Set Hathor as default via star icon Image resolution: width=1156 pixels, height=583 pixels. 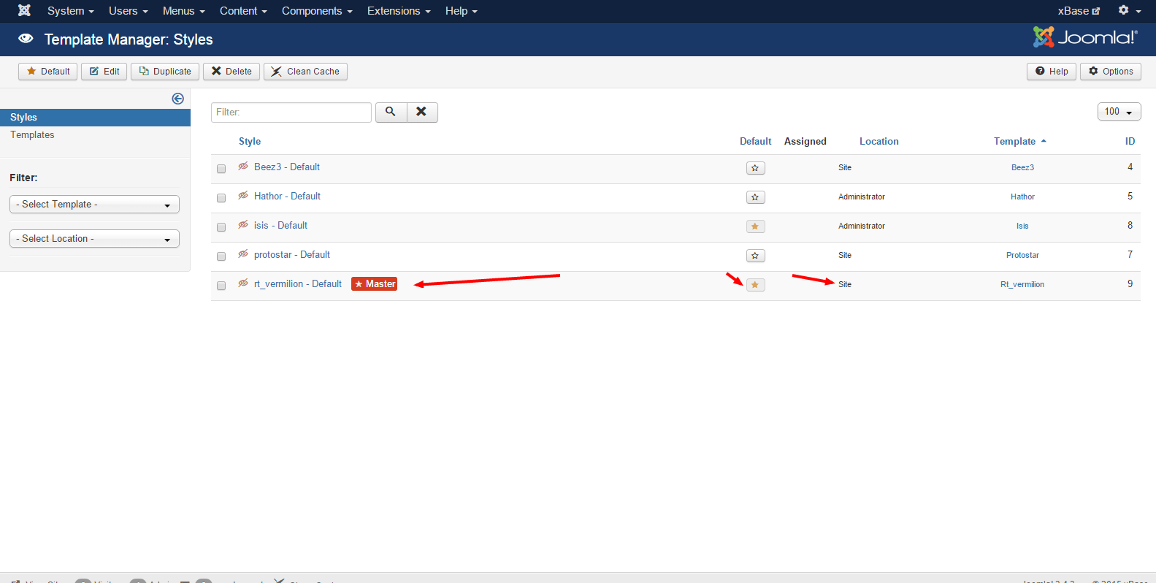pos(755,197)
